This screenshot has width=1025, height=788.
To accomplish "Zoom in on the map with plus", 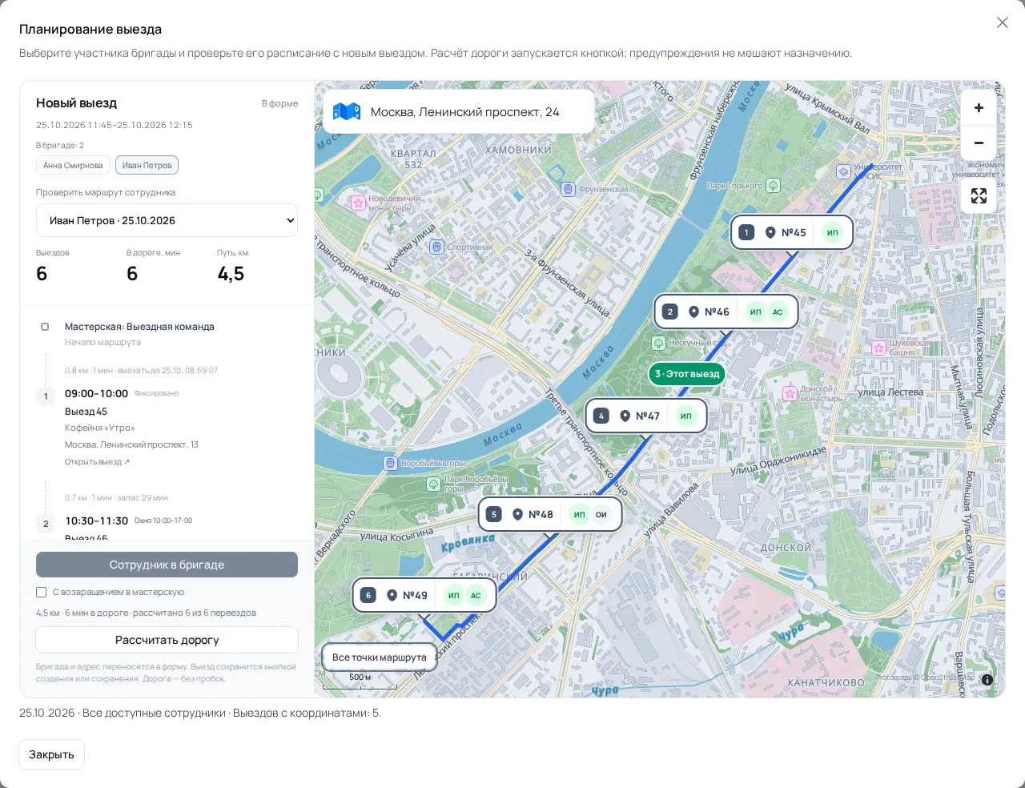I will (x=979, y=108).
